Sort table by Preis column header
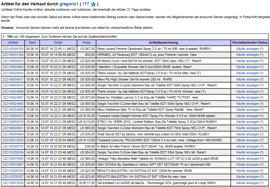 87,43
